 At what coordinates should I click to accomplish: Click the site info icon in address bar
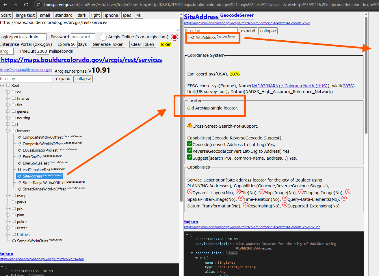pos(38,5)
